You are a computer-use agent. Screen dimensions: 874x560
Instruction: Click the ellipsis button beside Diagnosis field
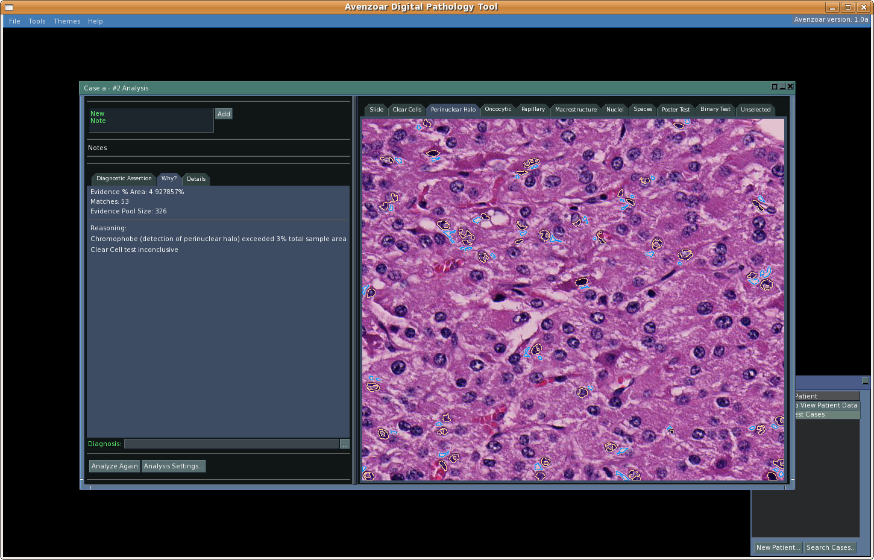[345, 444]
